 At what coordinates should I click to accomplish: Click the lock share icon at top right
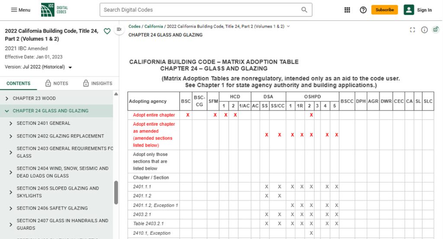pos(436,29)
